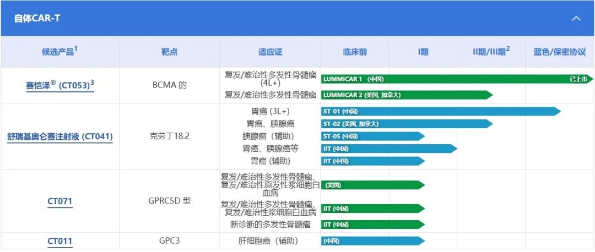Image resolution: width=595 pixels, height=252 pixels.
Task: Select the 靶点 column header
Action: coord(170,52)
